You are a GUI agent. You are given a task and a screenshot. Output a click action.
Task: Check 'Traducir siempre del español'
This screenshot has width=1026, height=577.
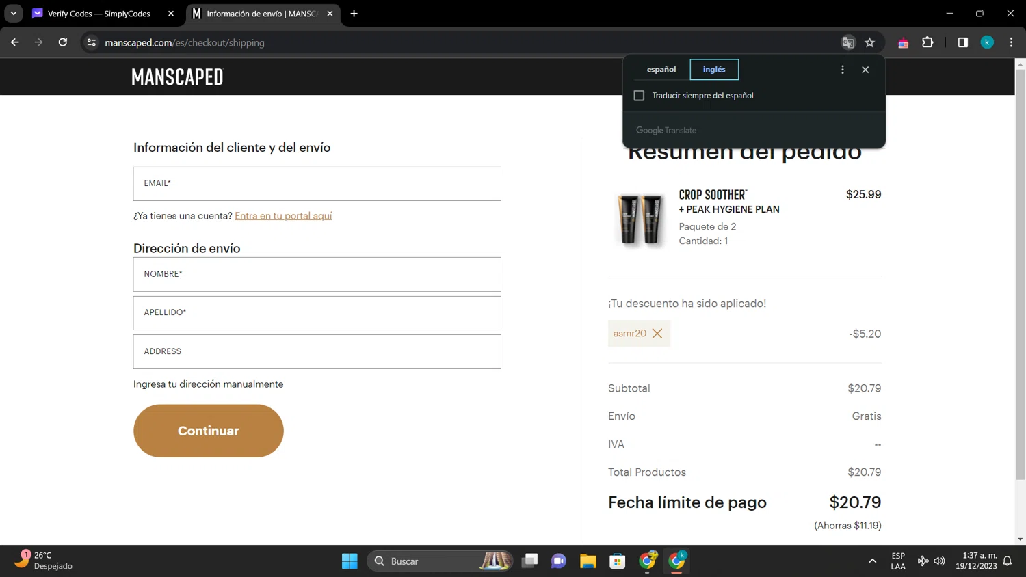(639, 96)
